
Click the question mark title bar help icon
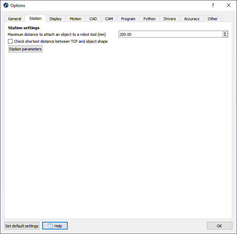pyautogui.click(x=213, y=5)
